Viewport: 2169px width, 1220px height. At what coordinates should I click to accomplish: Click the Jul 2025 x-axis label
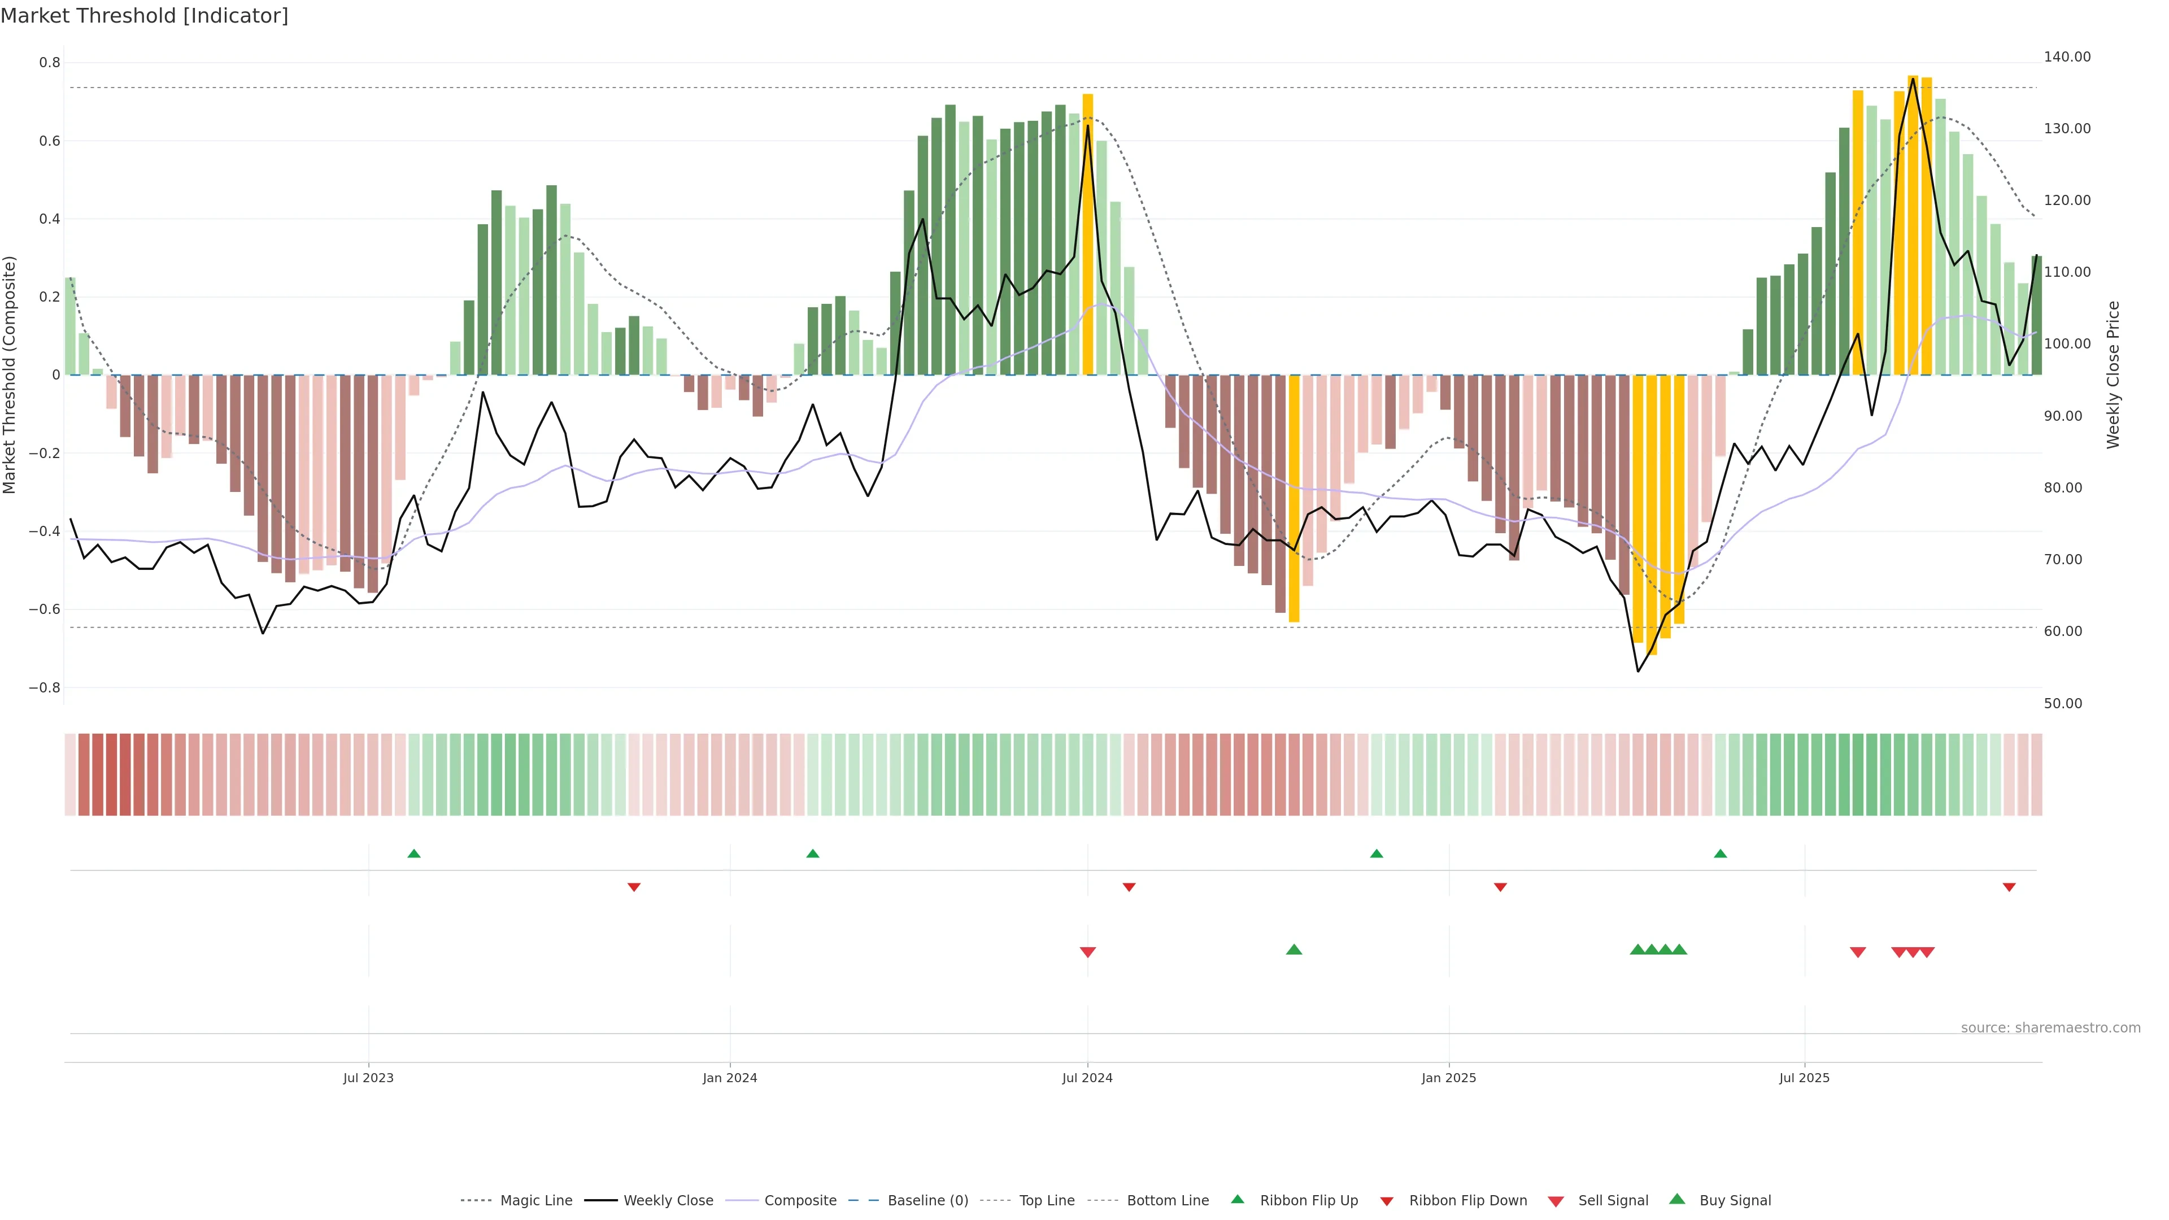tap(1804, 1078)
